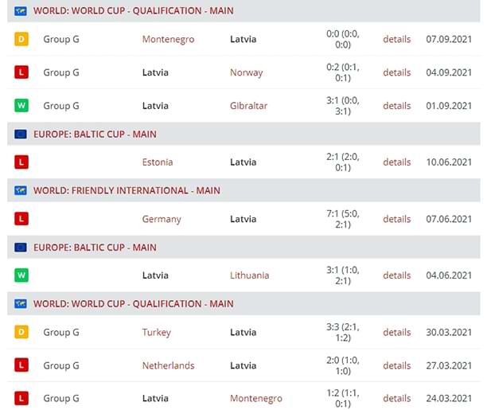This screenshot has height=410, width=487.
Task: Open the Montenegro team link dated 07.09.2021
Action: [169, 40]
